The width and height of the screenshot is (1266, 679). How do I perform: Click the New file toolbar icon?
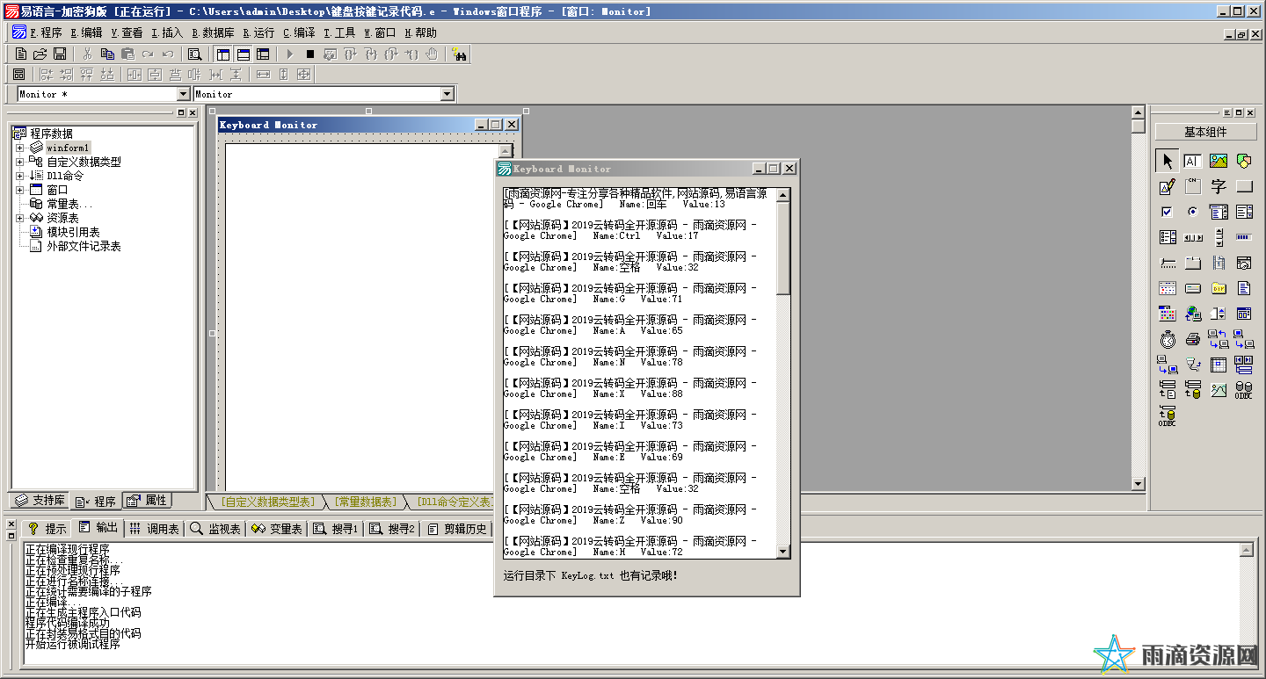point(21,54)
